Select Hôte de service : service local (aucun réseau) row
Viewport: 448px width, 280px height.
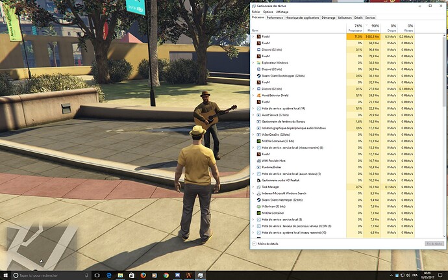click(x=332, y=174)
